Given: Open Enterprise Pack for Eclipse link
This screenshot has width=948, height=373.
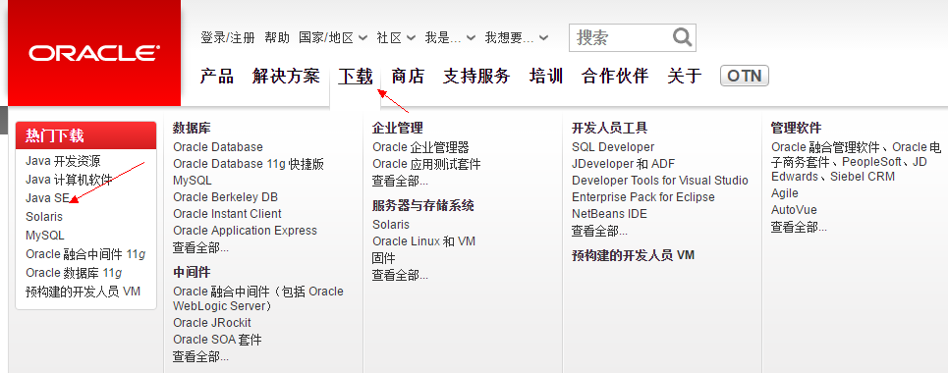Looking at the screenshot, I should [x=643, y=197].
